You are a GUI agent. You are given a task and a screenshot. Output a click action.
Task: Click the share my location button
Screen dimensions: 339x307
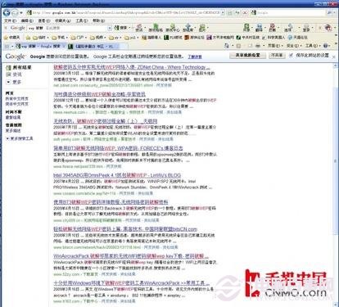(248, 56)
